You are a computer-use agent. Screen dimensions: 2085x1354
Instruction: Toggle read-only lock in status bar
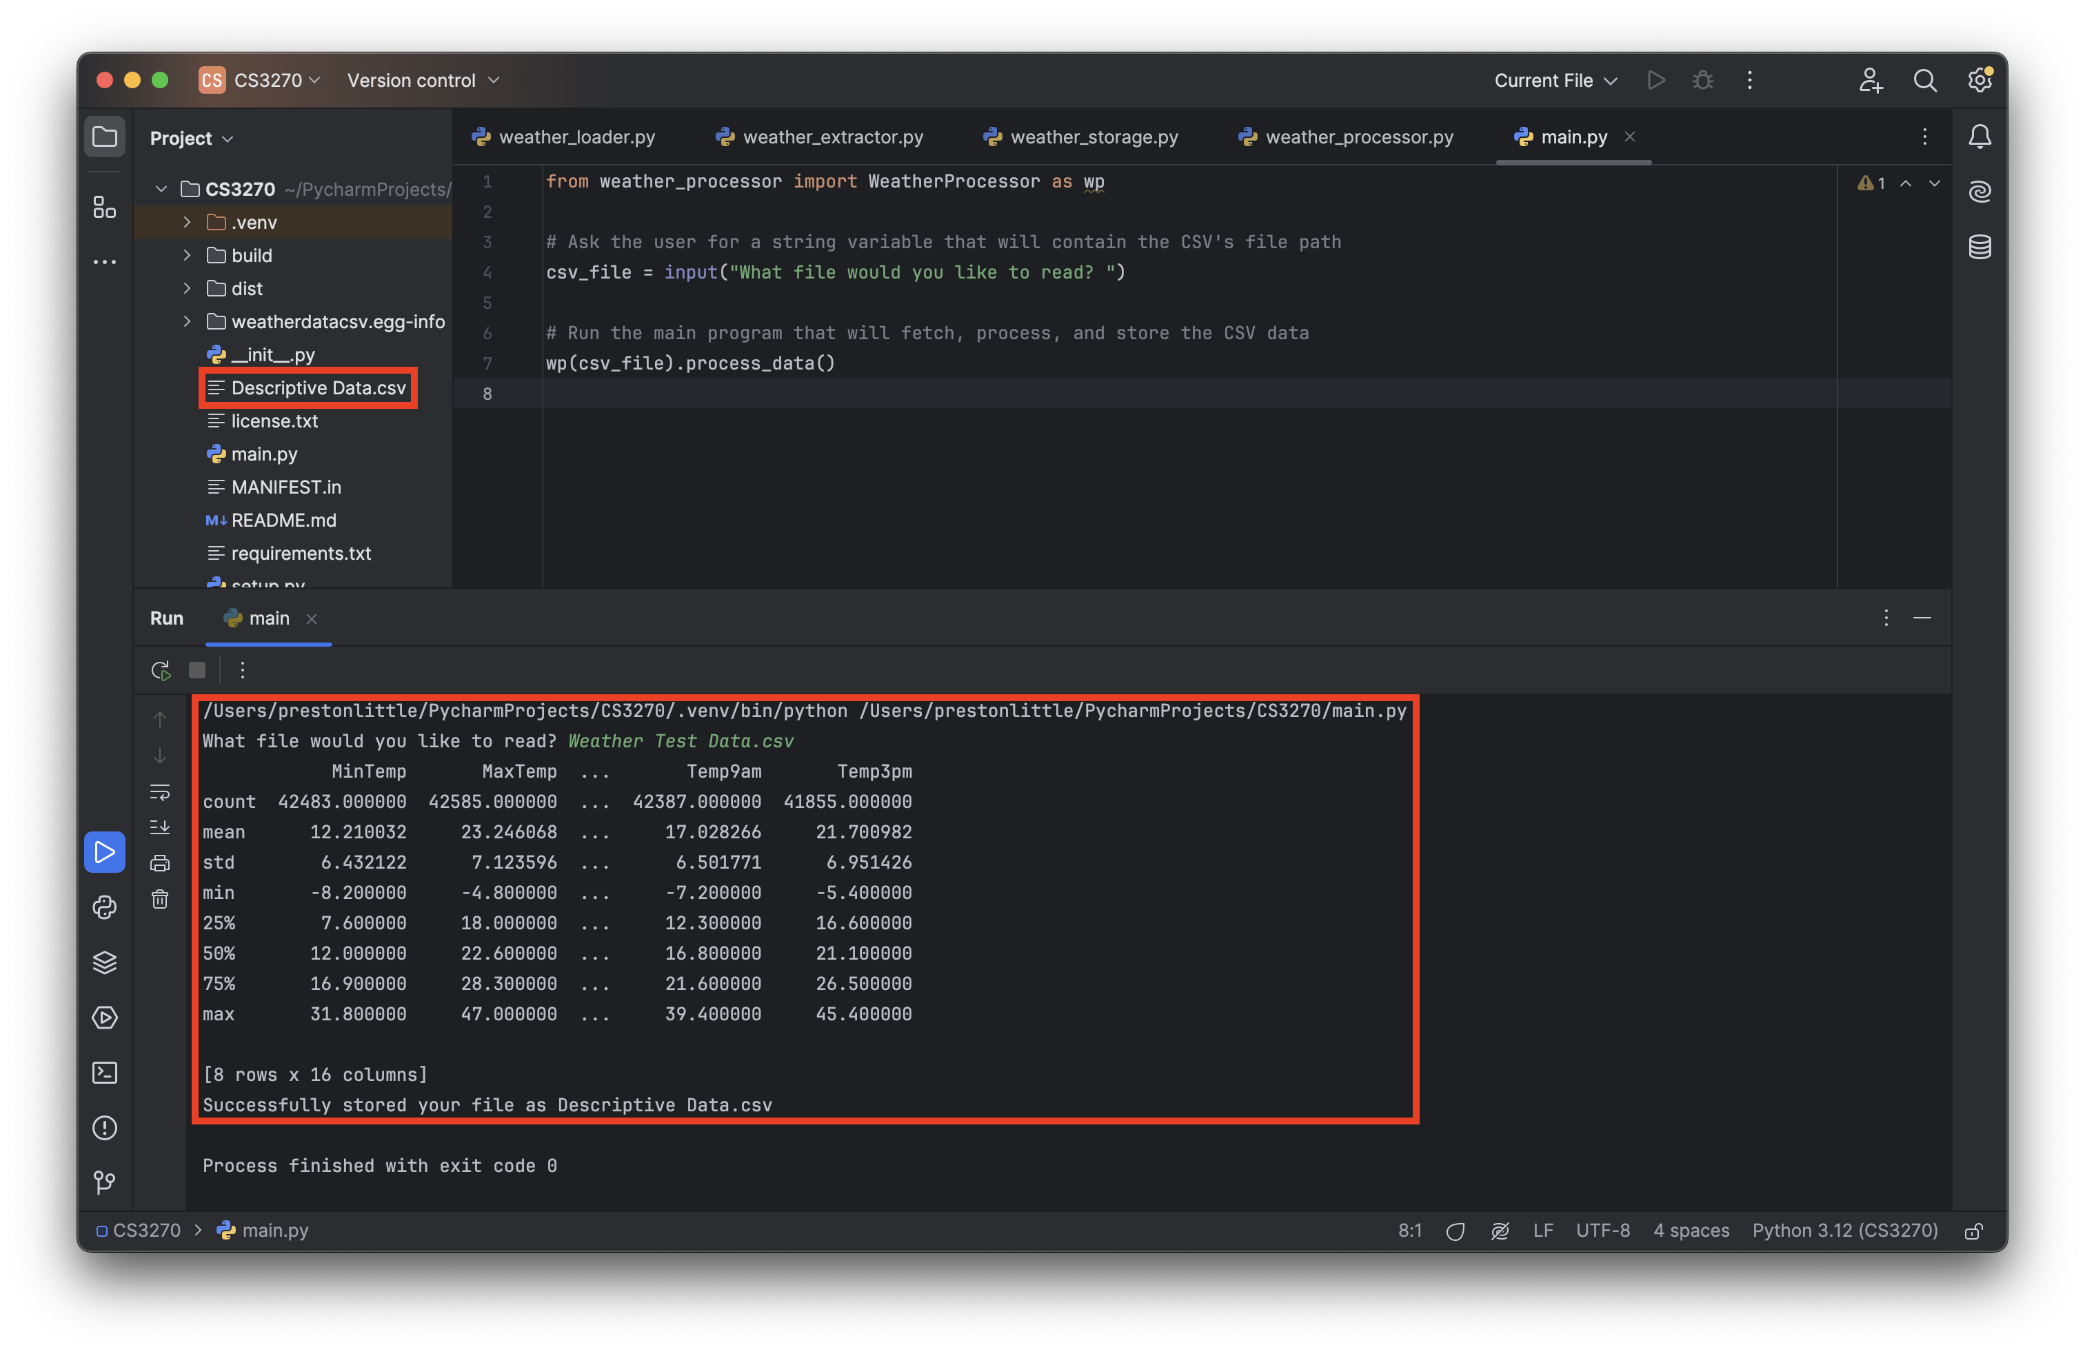[1973, 1231]
